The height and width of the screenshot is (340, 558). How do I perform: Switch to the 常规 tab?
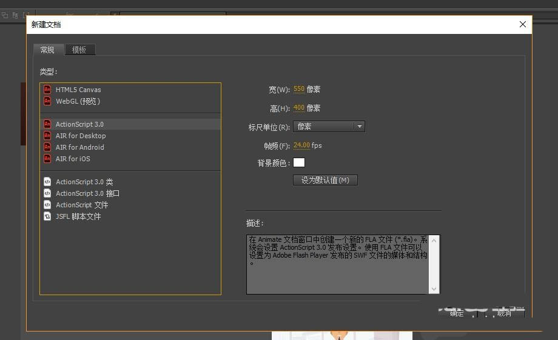pyautogui.click(x=48, y=50)
